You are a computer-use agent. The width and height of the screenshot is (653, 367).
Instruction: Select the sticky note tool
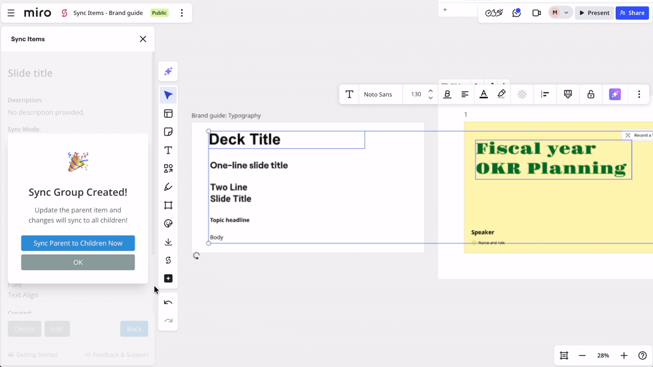pos(168,132)
